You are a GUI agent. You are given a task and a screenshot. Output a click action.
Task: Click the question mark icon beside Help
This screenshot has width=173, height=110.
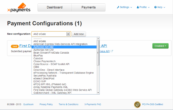pos(155,7)
